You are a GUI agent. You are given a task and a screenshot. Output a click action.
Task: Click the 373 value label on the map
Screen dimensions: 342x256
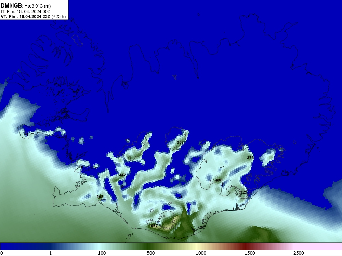coord(250,158)
